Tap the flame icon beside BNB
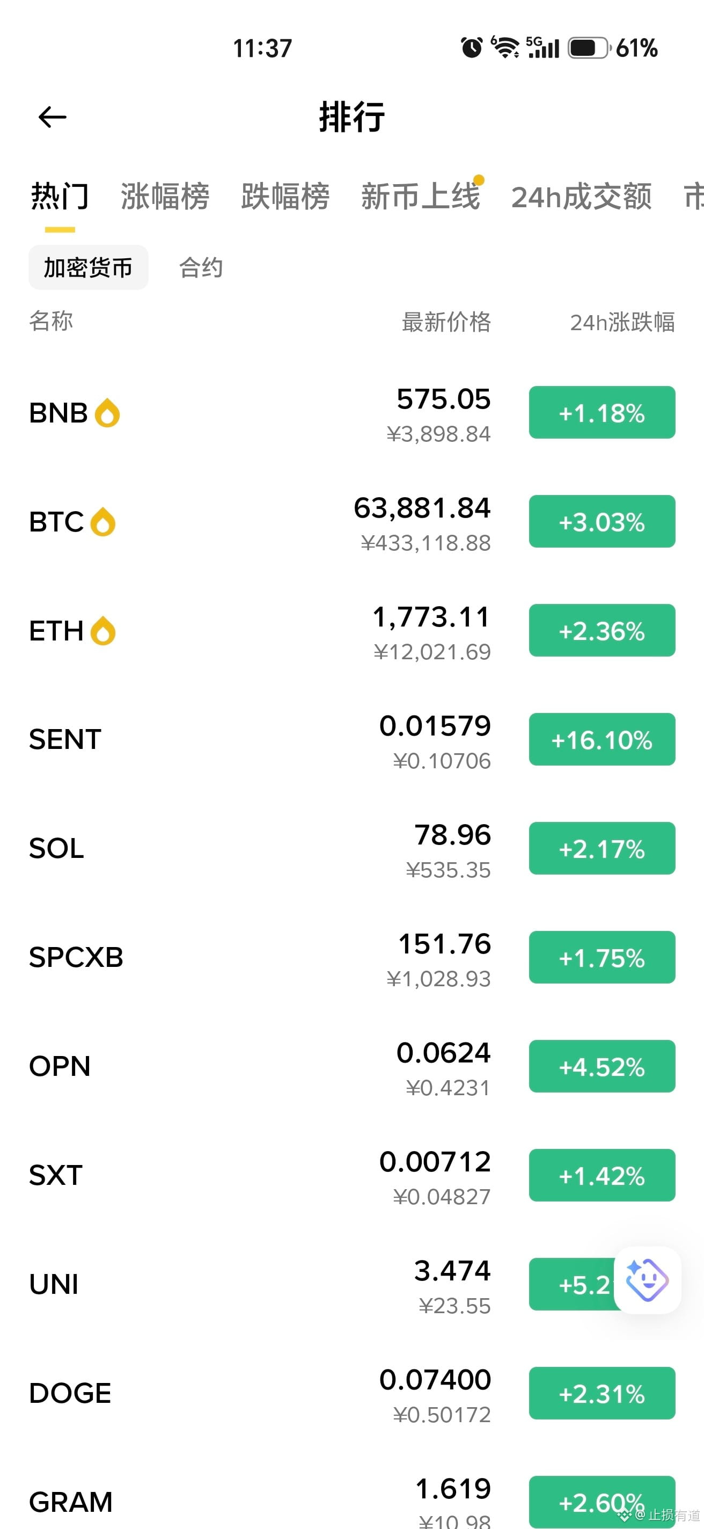The width and height of the screenshot is (704, 1529). pos(107,412)
